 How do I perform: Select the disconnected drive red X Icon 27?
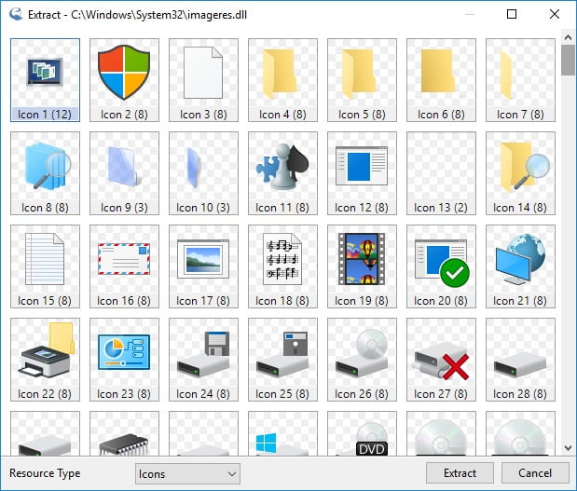click(x=441, y=360)
